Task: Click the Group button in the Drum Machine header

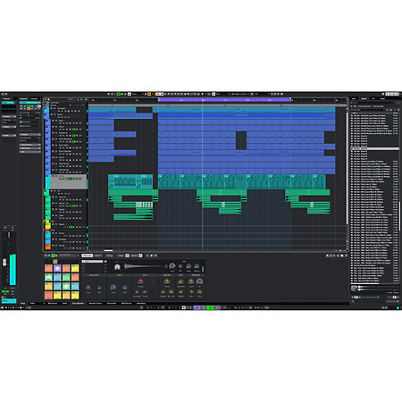Action: (x=109, y=255)
